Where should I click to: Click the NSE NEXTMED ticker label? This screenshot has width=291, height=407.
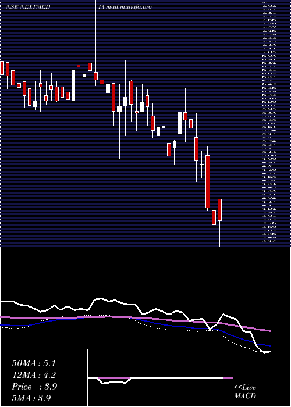(28, 7)
